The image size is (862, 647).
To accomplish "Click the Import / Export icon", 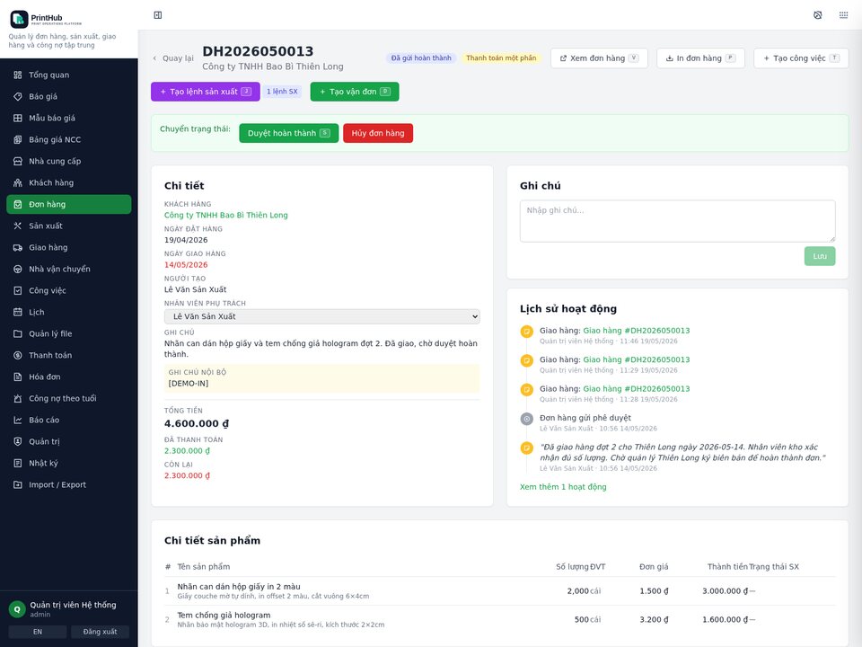I will click(18, 484).
